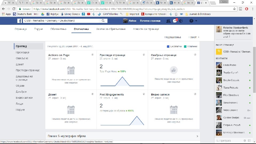
Task: Click Aleksa profile picture
Action: pos(125,21)
